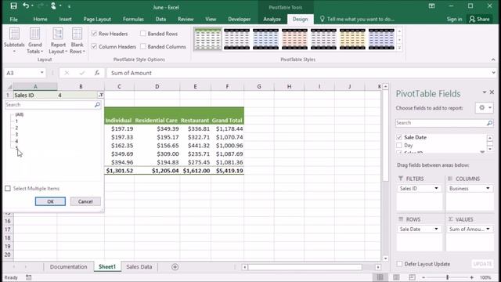Collapse the ribbon with the arrow

click(x=493, y=60)
